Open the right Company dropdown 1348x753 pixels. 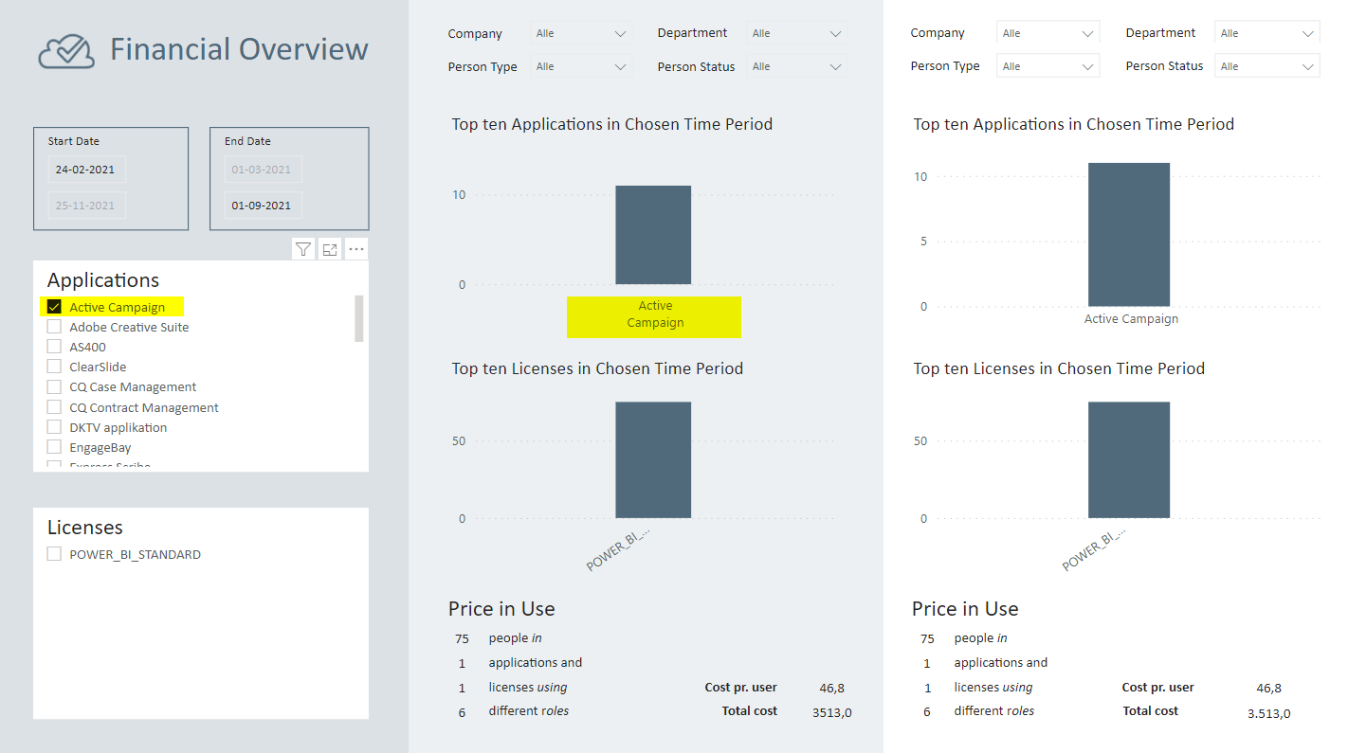tap(1047, 33)
